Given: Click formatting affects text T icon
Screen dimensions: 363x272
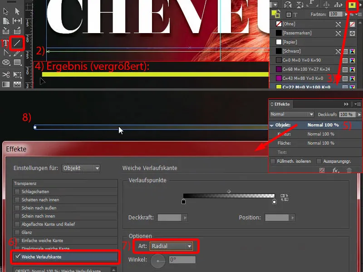Looking at the screenshot, I should [x=295, y=15].
